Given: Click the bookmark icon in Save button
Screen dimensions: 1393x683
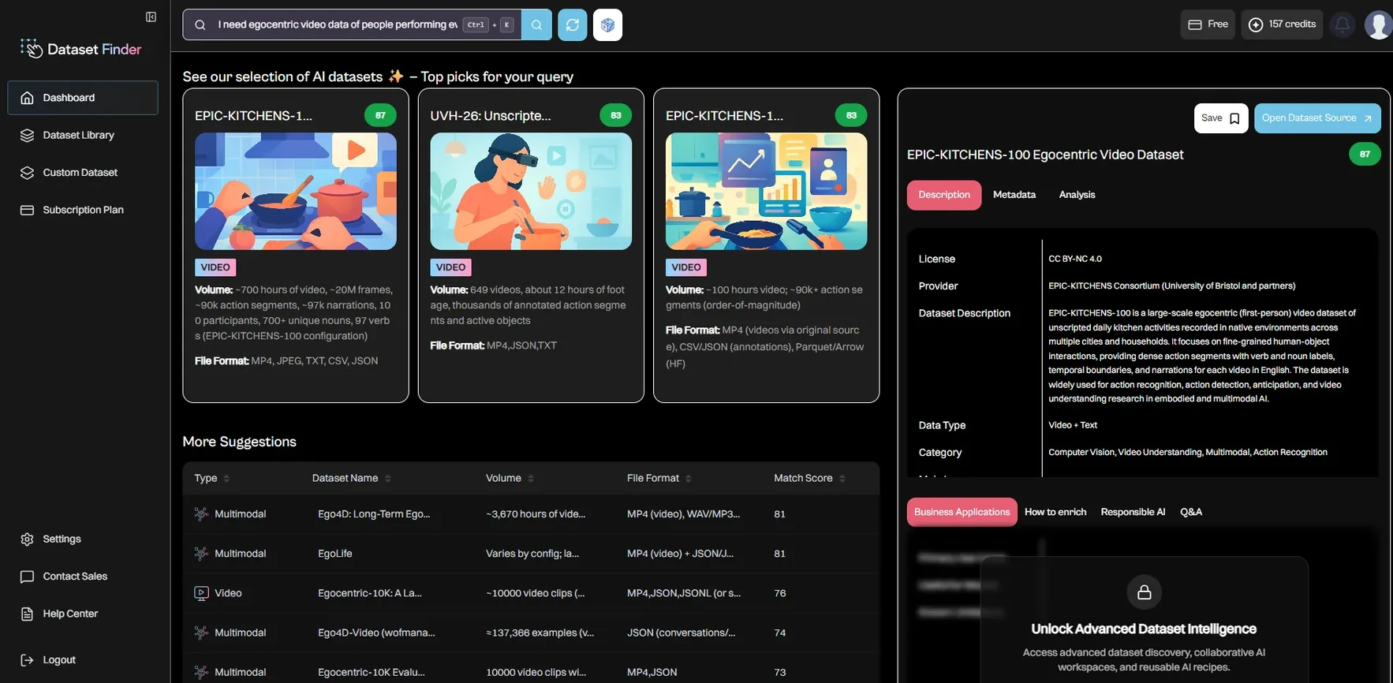Looking at the screenshot, I should coord(1234,118).
